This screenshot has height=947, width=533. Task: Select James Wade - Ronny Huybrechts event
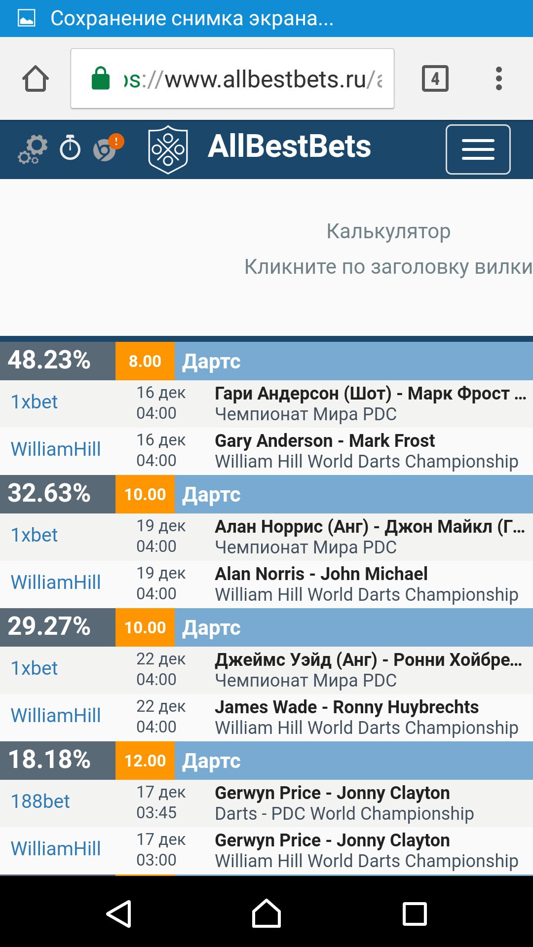346,707
